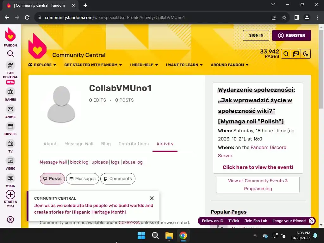Dismiss Hispanic Heritage Month notification
The width and height of the screenshot is (324, 243).
click(152, 198)
